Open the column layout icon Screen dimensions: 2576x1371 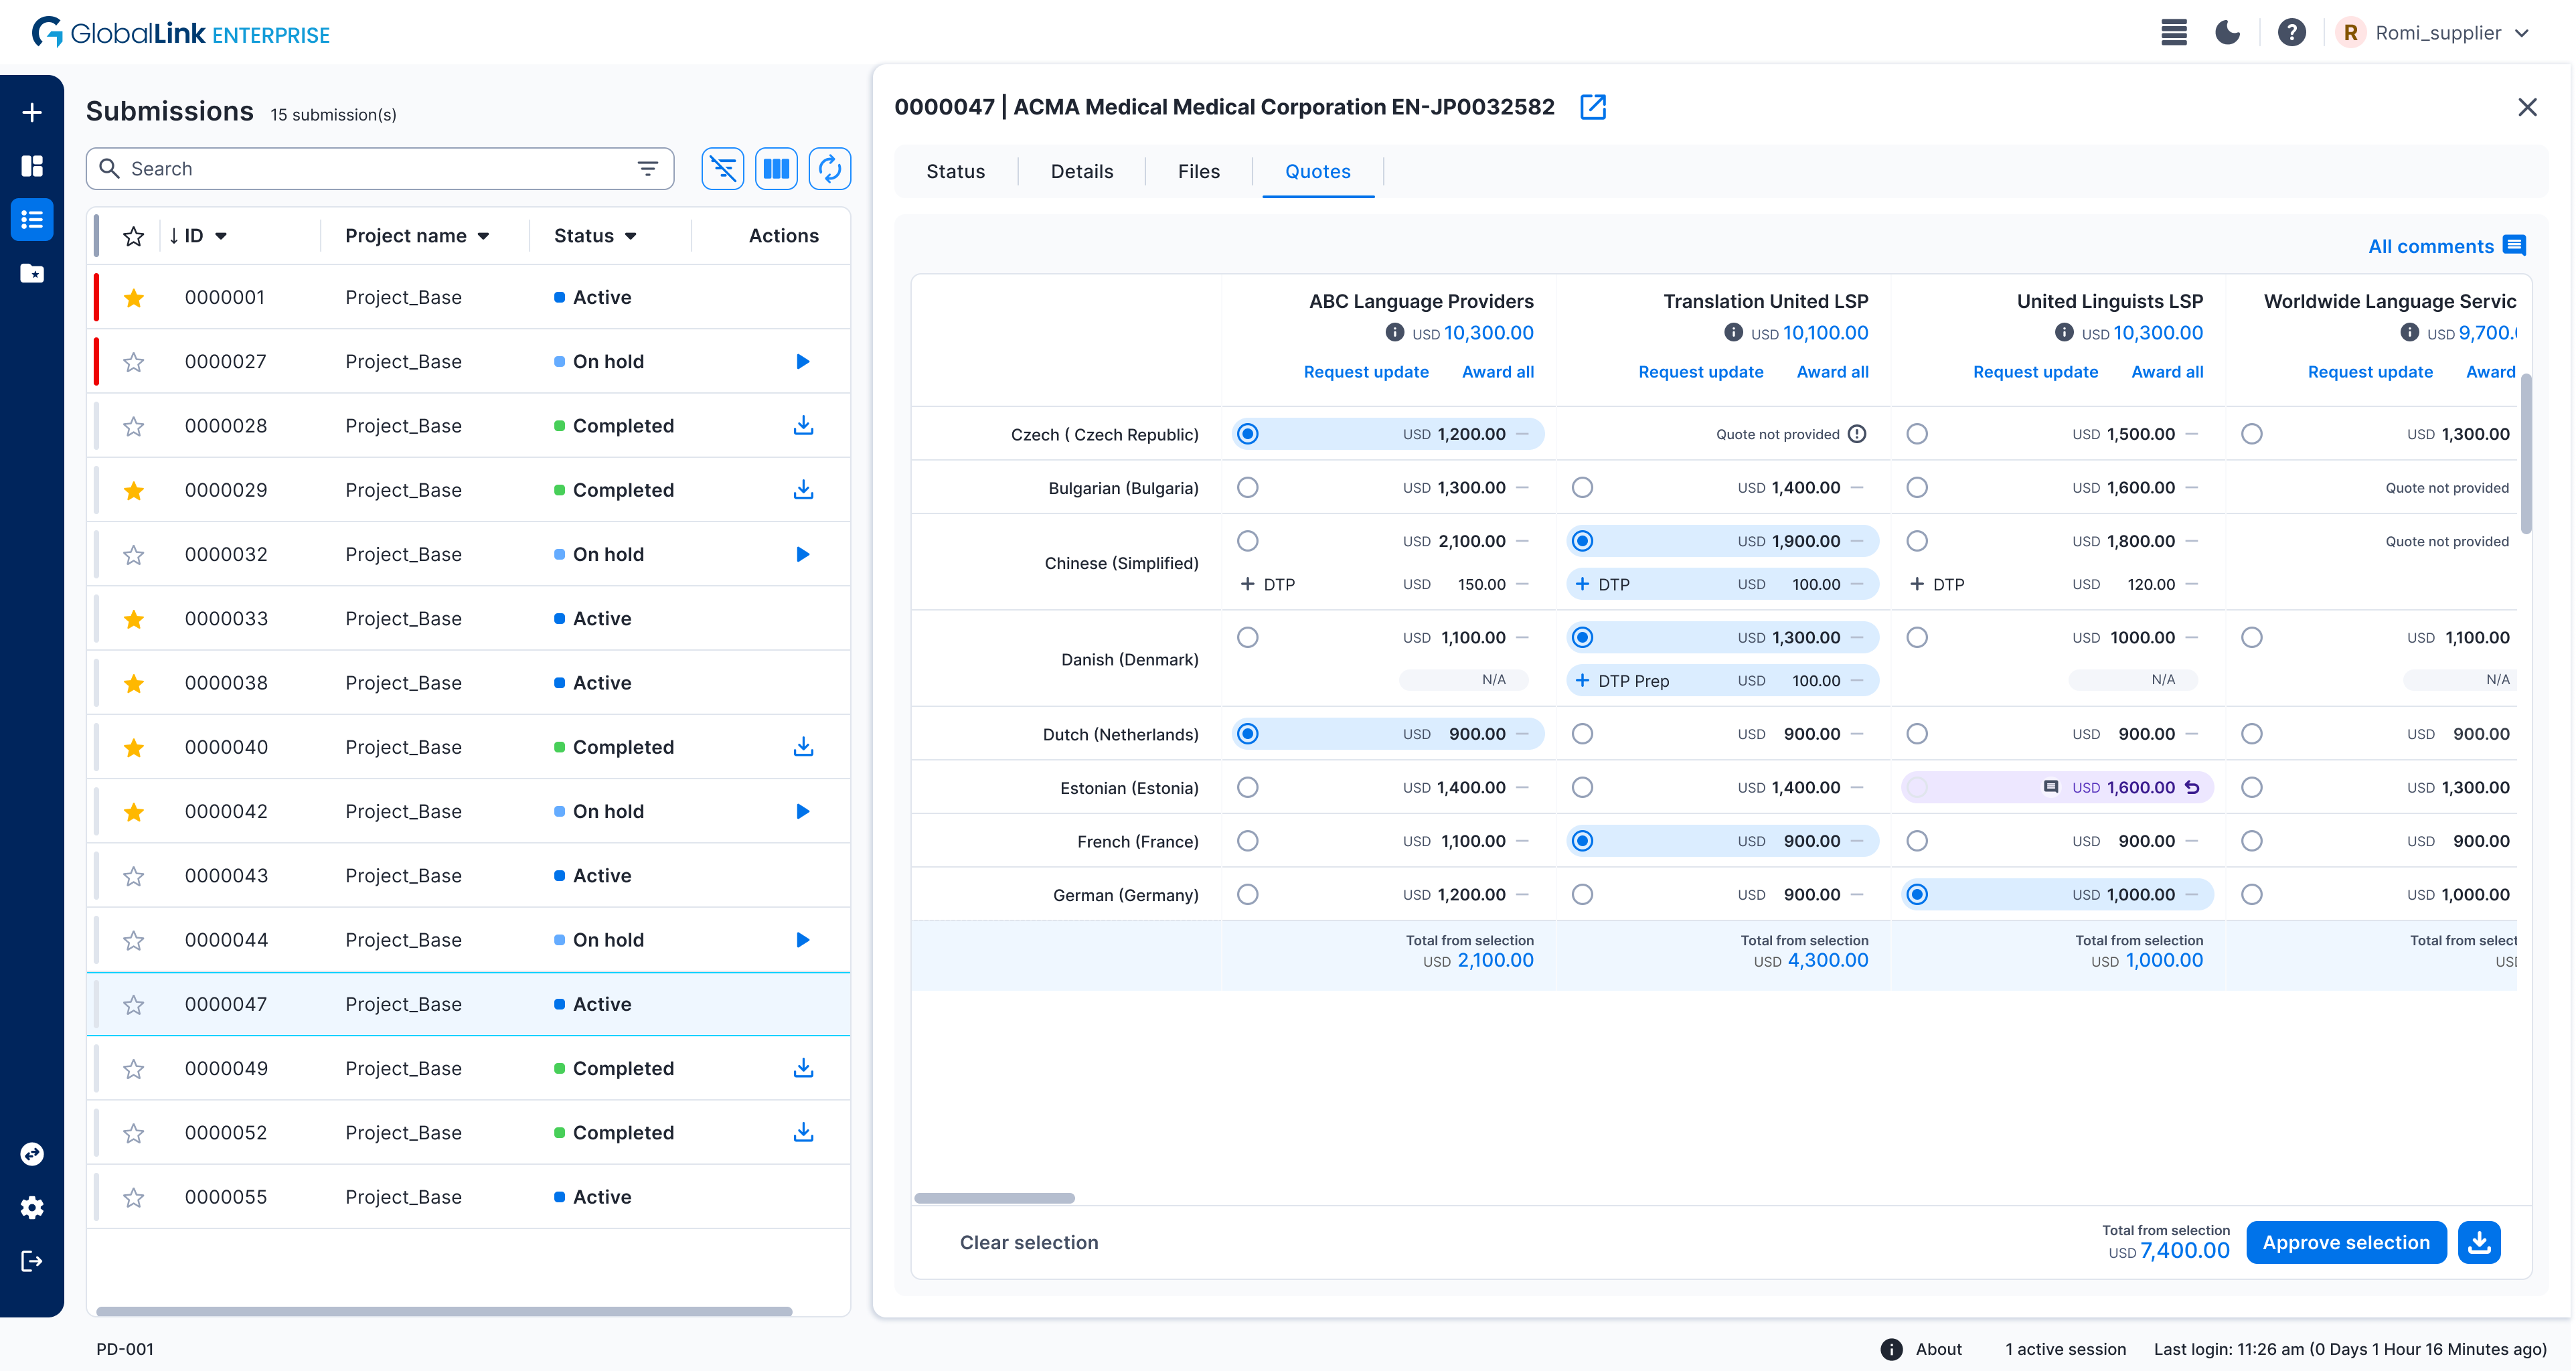coord(776,169)
